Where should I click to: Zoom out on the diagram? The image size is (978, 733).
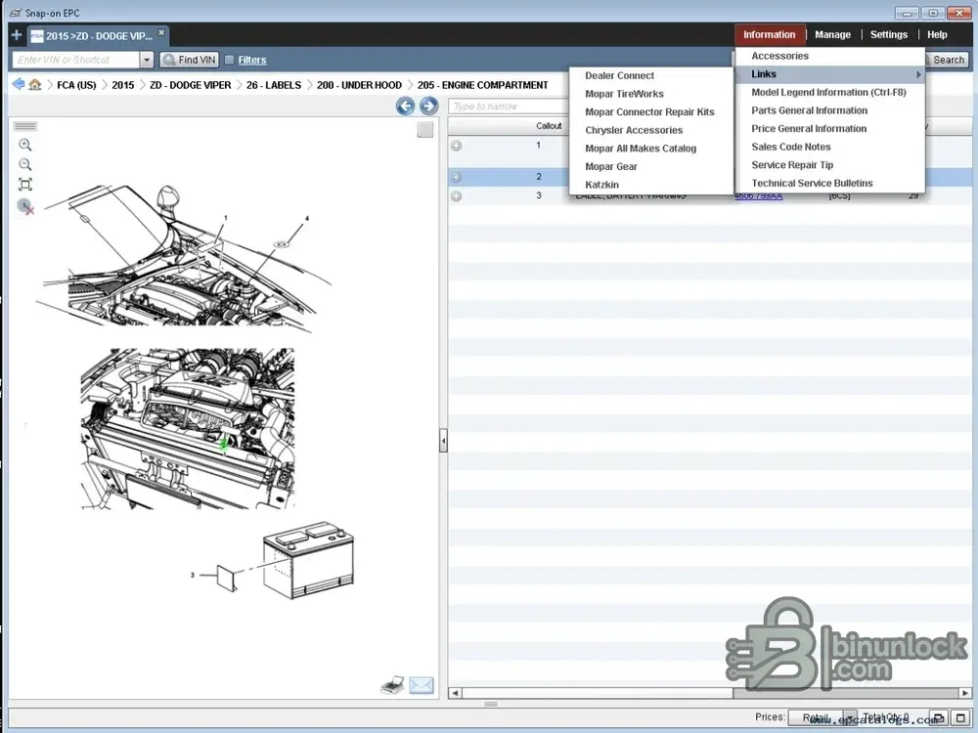[x=25, y=164]
